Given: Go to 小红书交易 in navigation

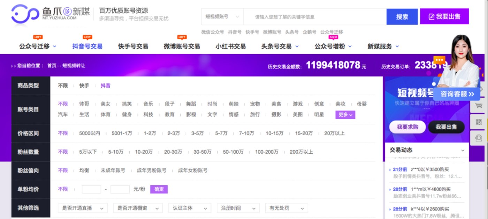Looking at the screenshot, I should pos(230,46).
